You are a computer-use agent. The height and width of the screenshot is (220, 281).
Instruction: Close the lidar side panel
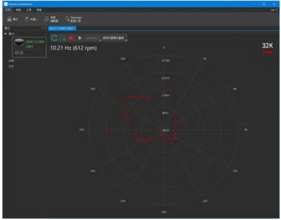pos(45,28)
